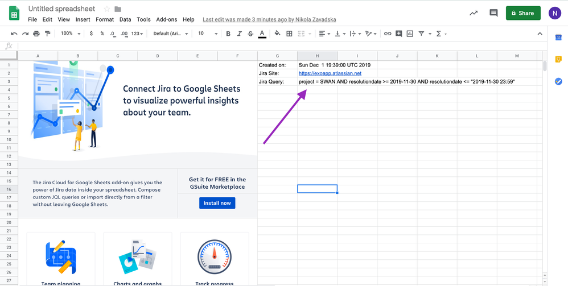Open the Borders tool
The height and width of the screenshot is (286, 568).
pyautogui.click(x=289, y=34)
